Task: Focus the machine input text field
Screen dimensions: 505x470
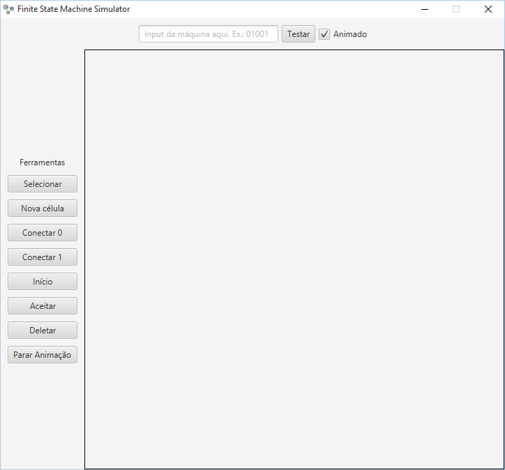Action: [x=209, y=34]
